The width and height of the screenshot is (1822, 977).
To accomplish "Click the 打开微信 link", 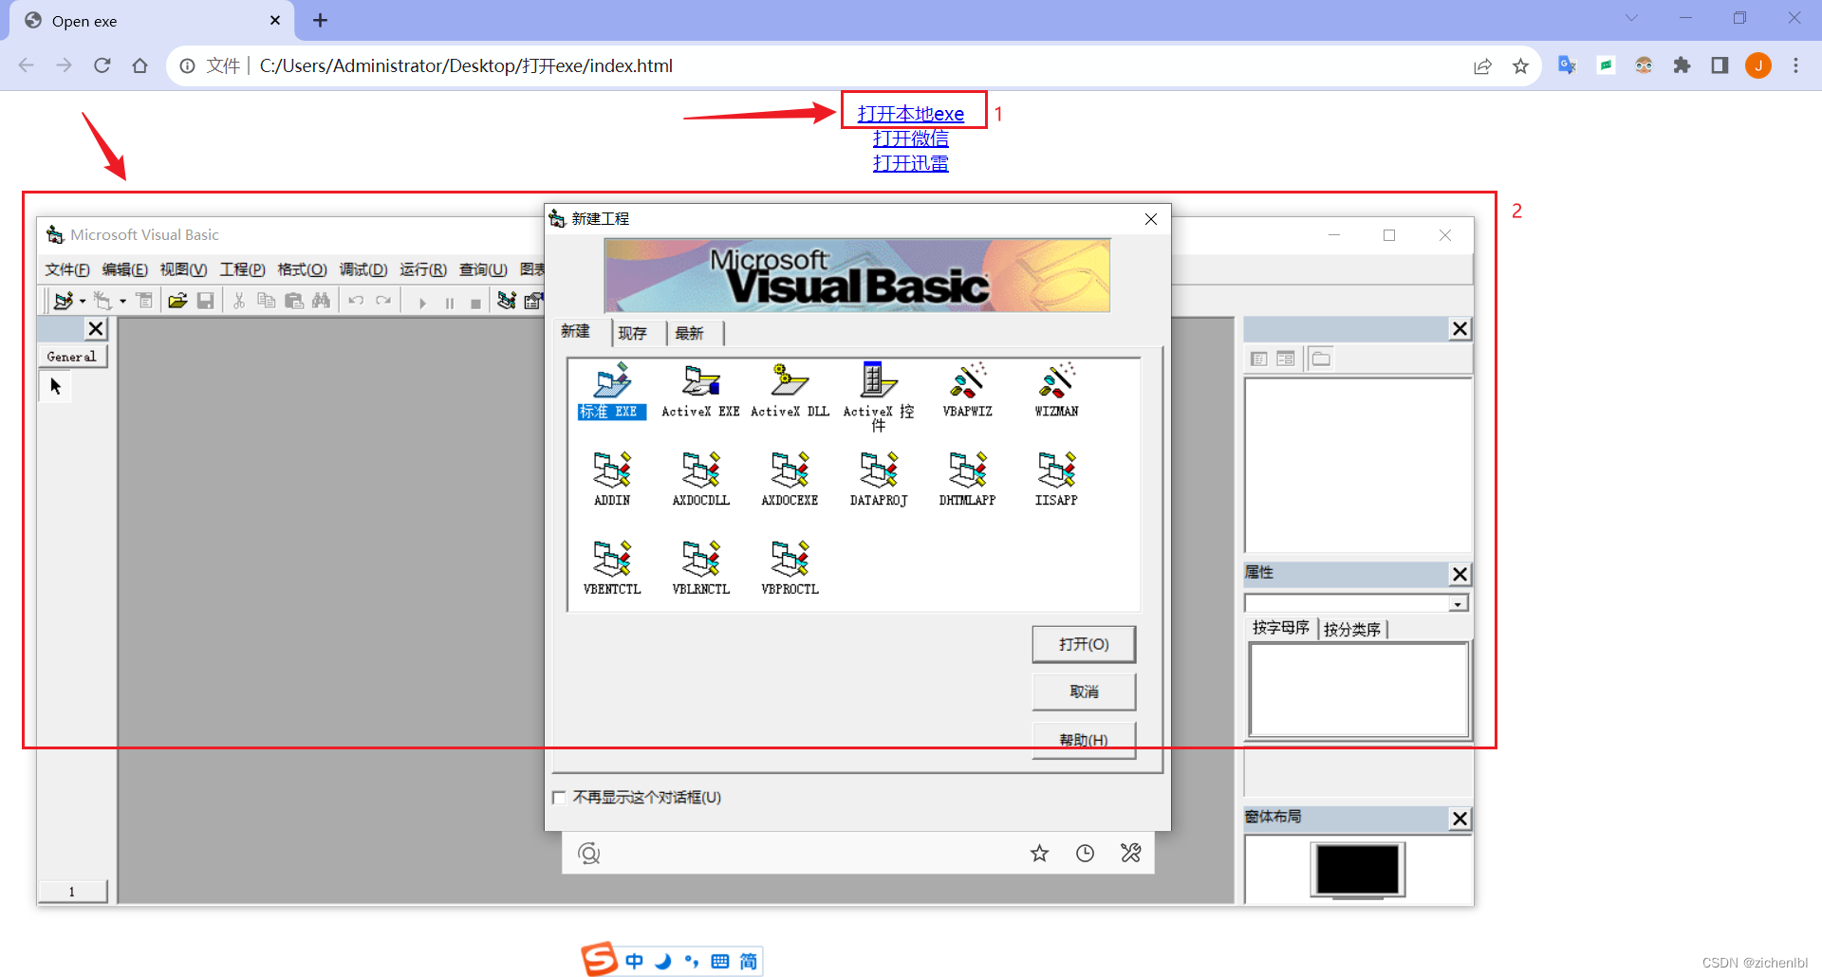I will pos(911,138).
